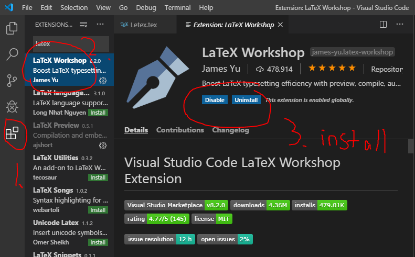This screenshot has height=257, width=415.
Task: Click the split editor right icon
Action: (x=383, y=24)
